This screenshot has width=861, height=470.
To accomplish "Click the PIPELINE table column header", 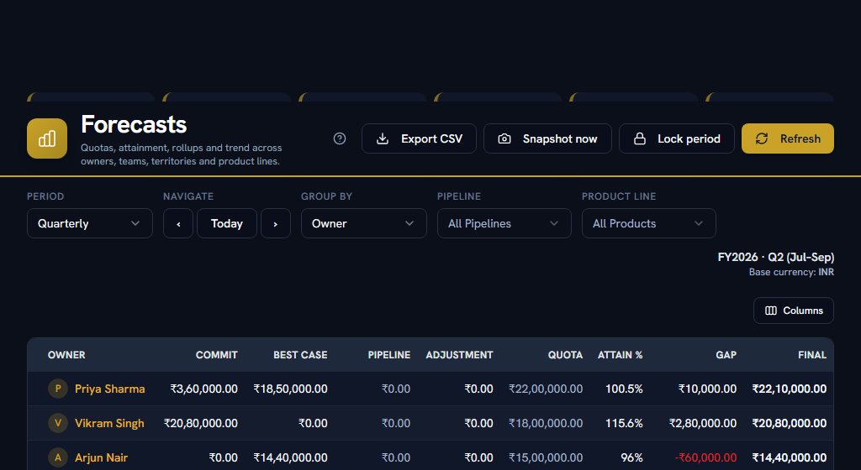I will tap(388, 355).
